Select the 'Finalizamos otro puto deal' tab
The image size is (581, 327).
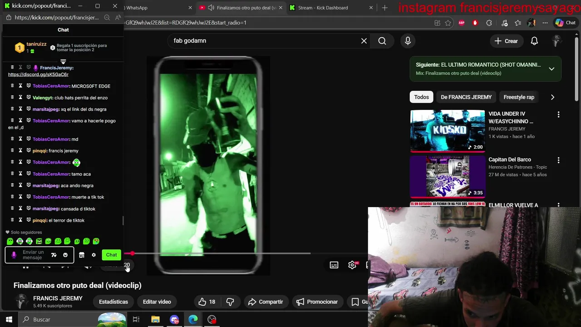241,8
